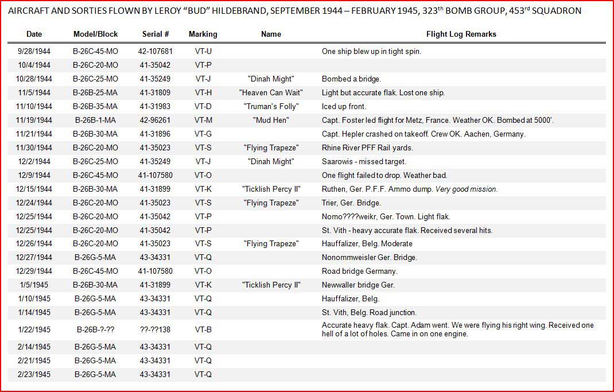This screenshot has width=614, height=392.
Task: Click the "Date" column header
Action: (34, 34)
